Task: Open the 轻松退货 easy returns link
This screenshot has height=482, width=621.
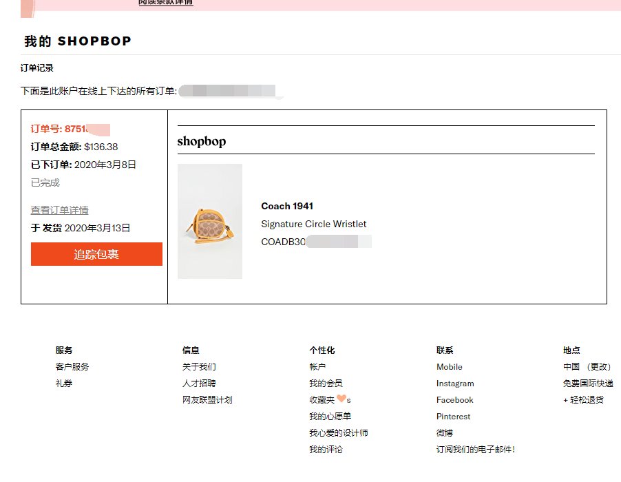Action: coord(587,400)
